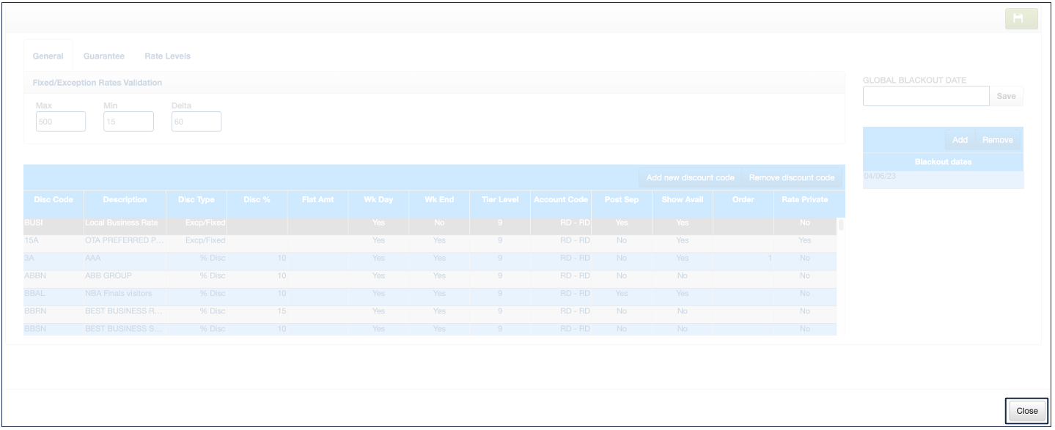Sort by the Disc Code column header
This screenshot has width=1055, height=430.
[53, 200]
